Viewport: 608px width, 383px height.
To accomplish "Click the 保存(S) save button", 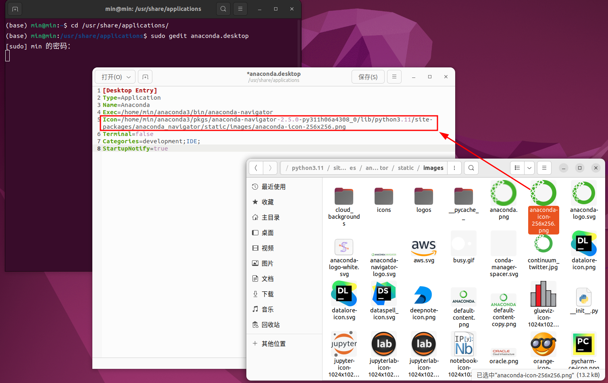I will coord(368,77).
